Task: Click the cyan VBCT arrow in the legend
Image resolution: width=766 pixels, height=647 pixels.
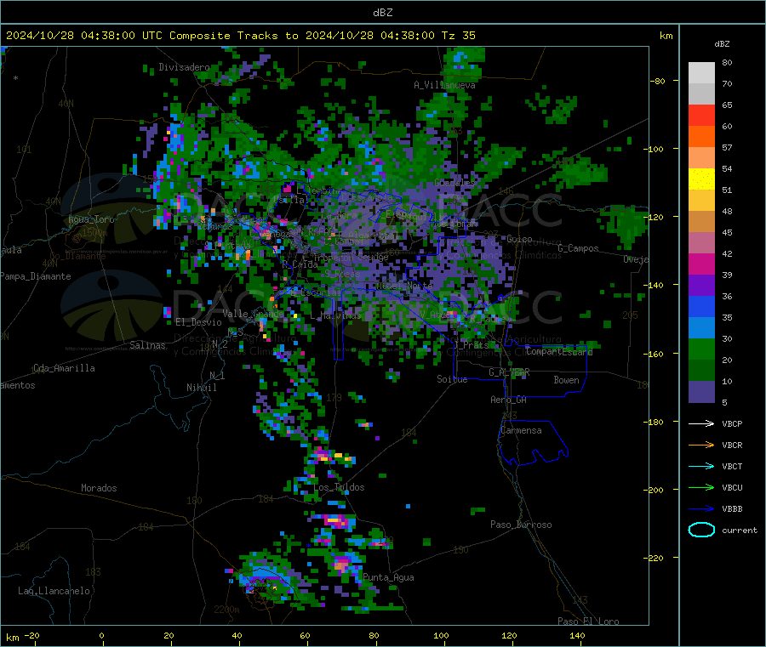Action: click(x=701, y=466)
